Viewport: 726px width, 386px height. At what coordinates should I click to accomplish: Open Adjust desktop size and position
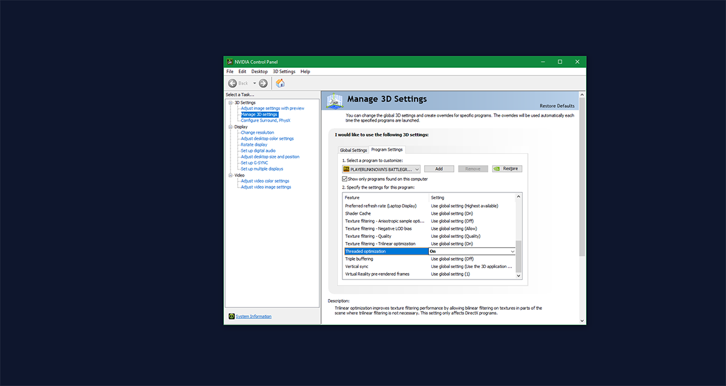point(270,157)
